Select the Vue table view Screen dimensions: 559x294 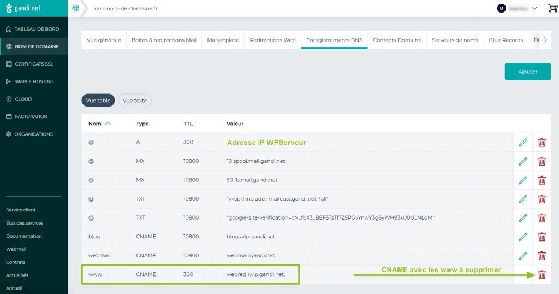coord(98,101)
